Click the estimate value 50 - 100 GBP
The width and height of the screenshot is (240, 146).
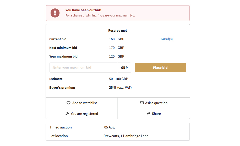[118, 79]
